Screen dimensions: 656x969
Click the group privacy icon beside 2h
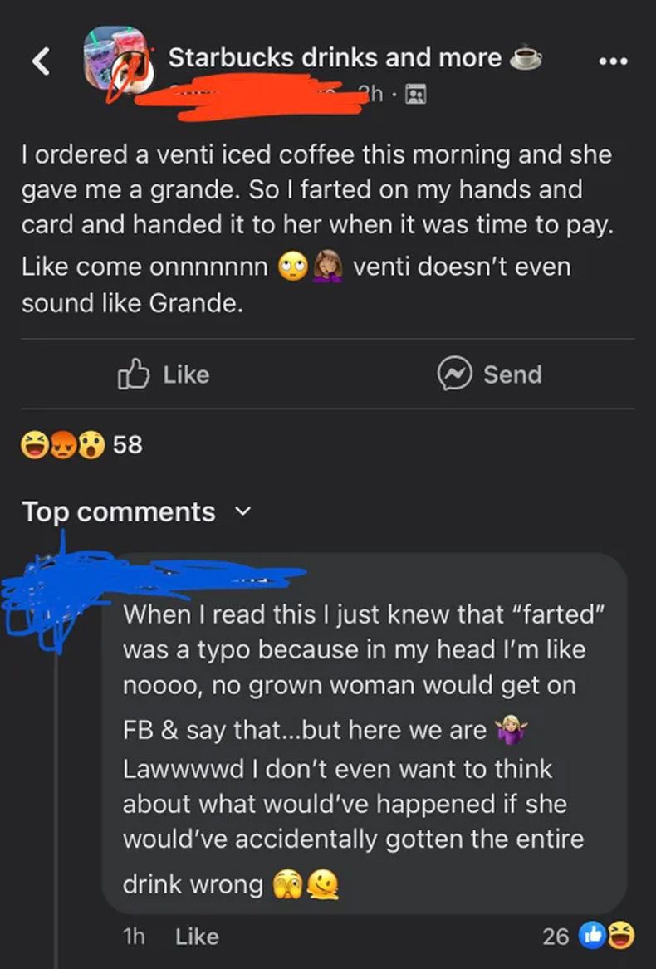click(x=414, y=95)
